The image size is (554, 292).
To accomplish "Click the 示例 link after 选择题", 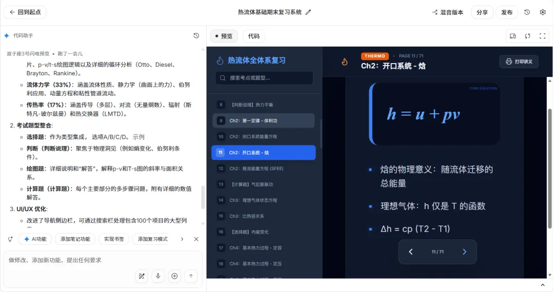I will coord(138,137).
